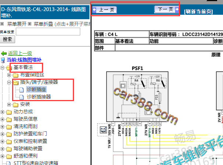Click the 功能 table cell
The image size is (223, 165).
coord(181,41)
